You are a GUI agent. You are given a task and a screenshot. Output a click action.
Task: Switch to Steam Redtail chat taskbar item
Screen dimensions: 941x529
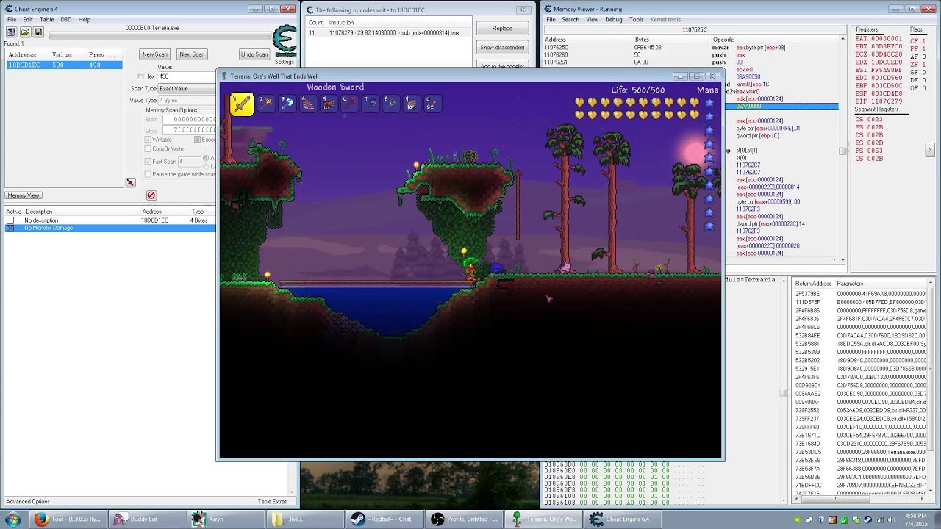pyautogui.click(x=384, y=519)
